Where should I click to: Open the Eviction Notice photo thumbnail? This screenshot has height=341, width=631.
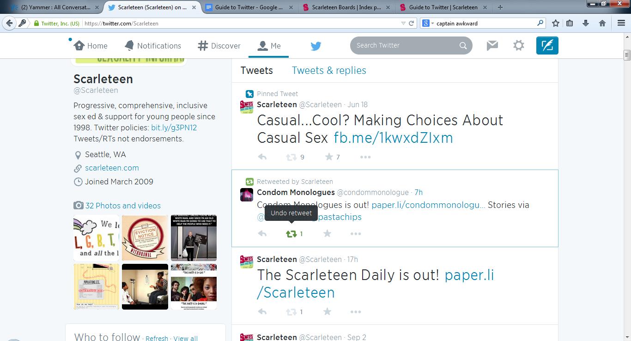pos(145,238)
